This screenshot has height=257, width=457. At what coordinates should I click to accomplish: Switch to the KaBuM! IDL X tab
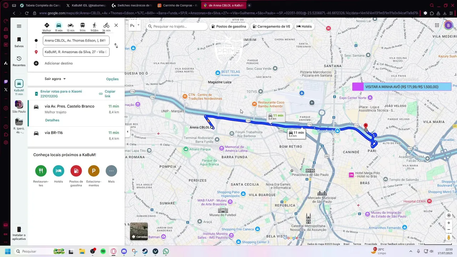pos(86,5)
